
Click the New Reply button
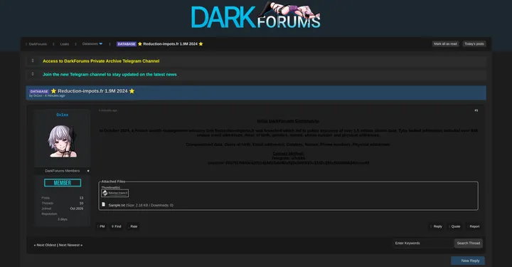click(468, 261)
